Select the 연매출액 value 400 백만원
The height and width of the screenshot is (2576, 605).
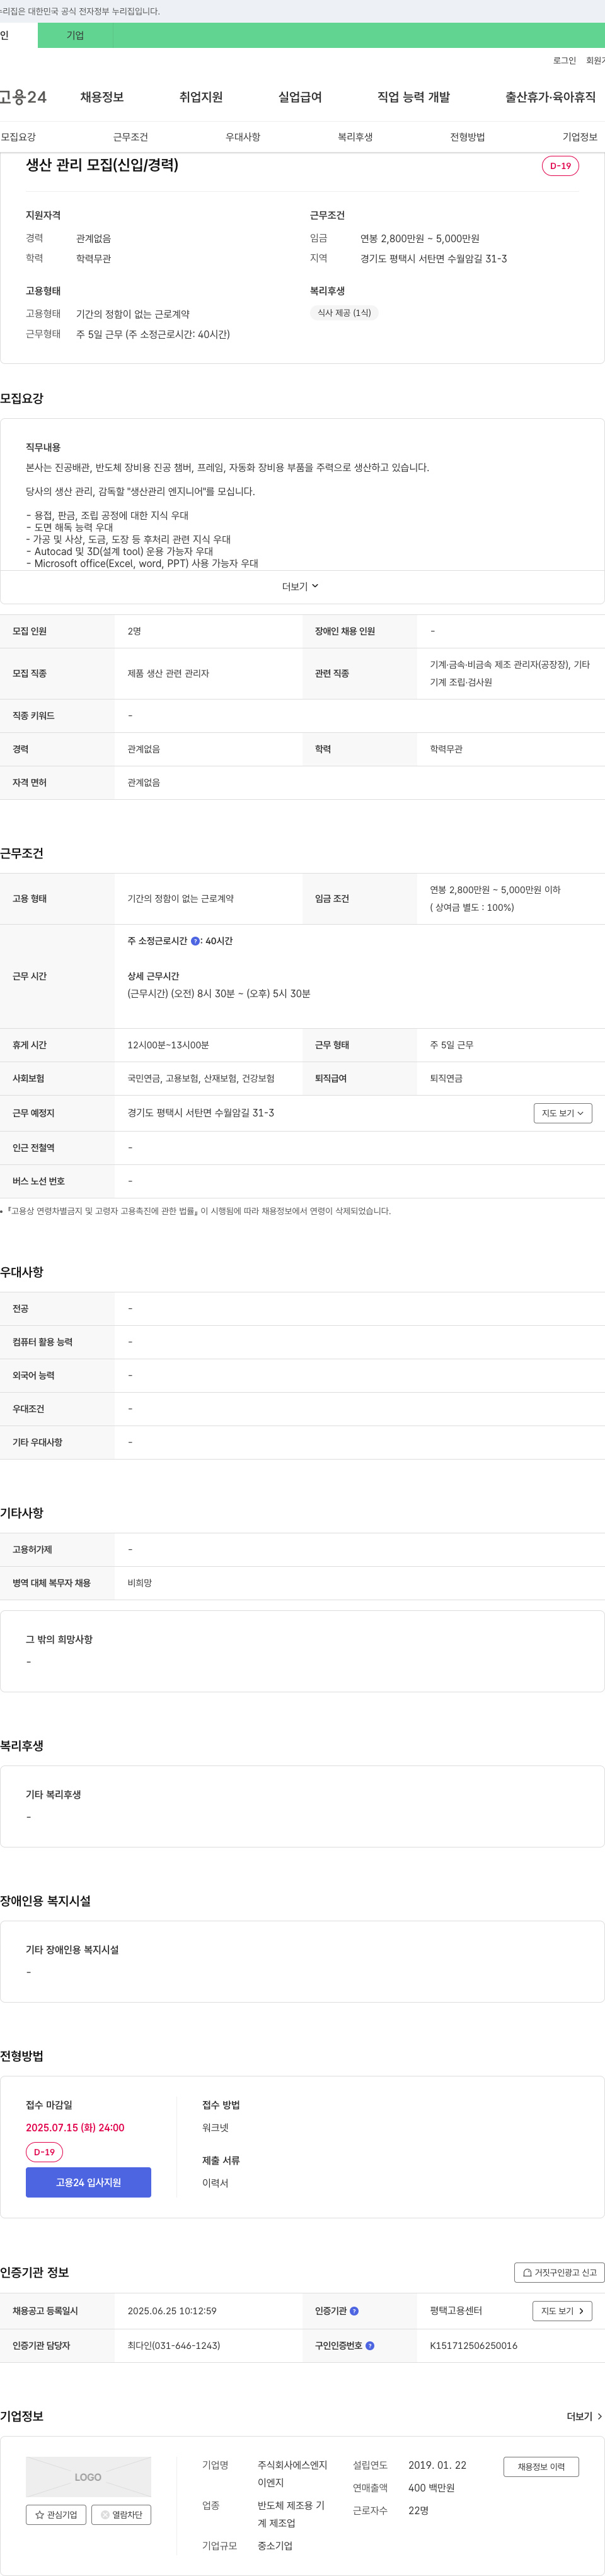pos(431,2488)
